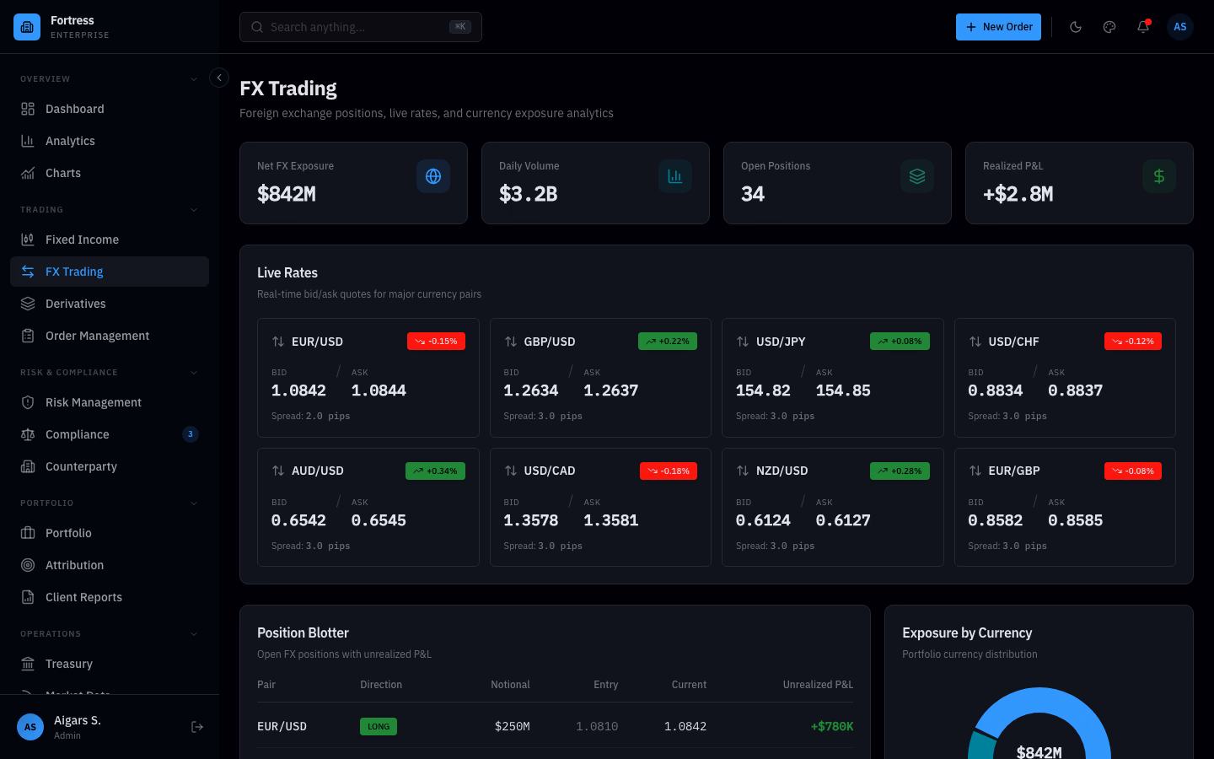Click the LONG badge in EUR/USD row
The image size is (1214, 759).
tap(379, 726)
